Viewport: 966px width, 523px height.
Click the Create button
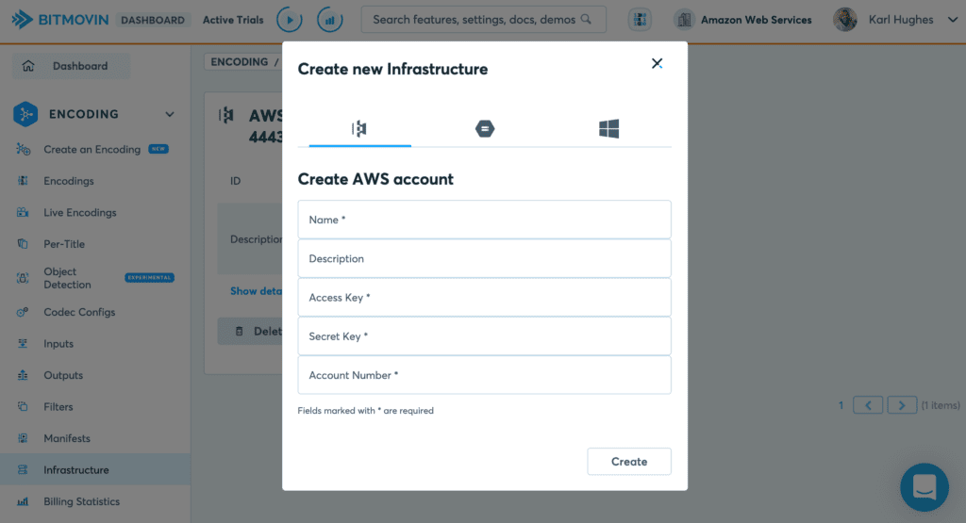pos(629,462)
